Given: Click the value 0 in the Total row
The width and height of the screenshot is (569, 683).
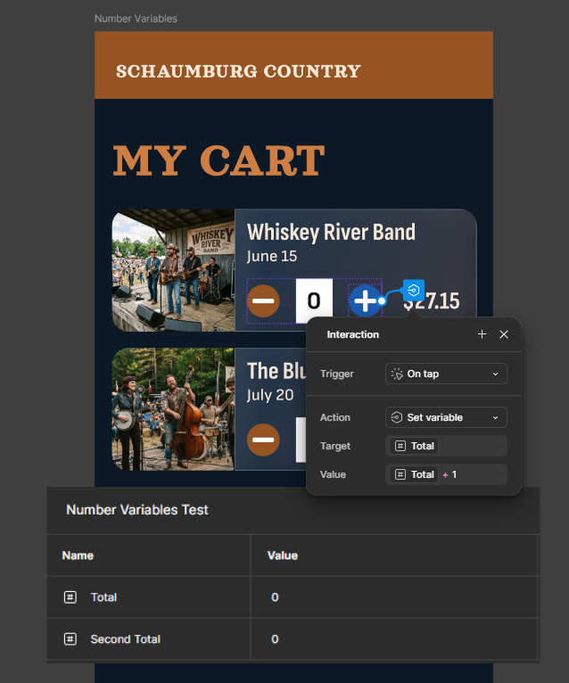Looking at the screenshot, I should (x=275, y=597).
